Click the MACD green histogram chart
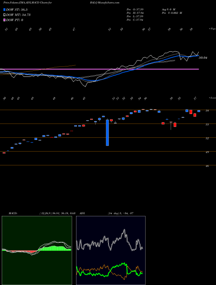This screenshot has width=216, height=285. [x=37, y=250]
